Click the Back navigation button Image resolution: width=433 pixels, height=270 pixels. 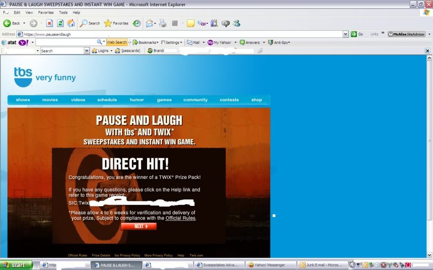(x=12, y=23)
